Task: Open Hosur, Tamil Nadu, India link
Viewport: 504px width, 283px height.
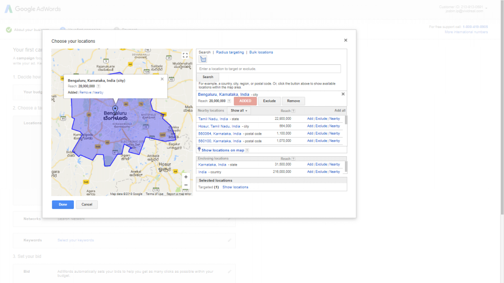Action: [x=219, y=126]
